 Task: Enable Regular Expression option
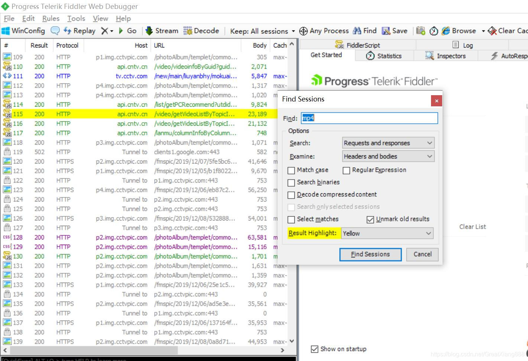click(x=346, y=170)
